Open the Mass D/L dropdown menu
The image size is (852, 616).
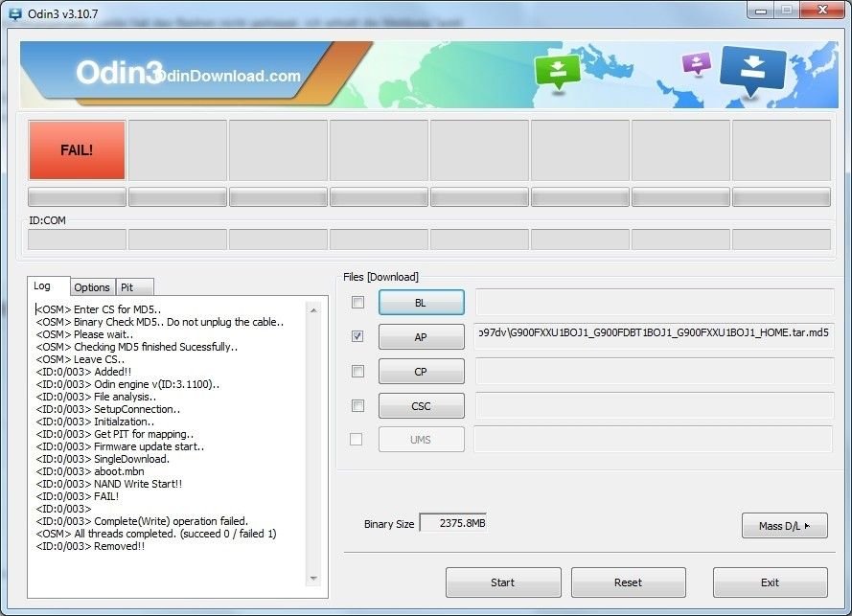coord(784,525)
